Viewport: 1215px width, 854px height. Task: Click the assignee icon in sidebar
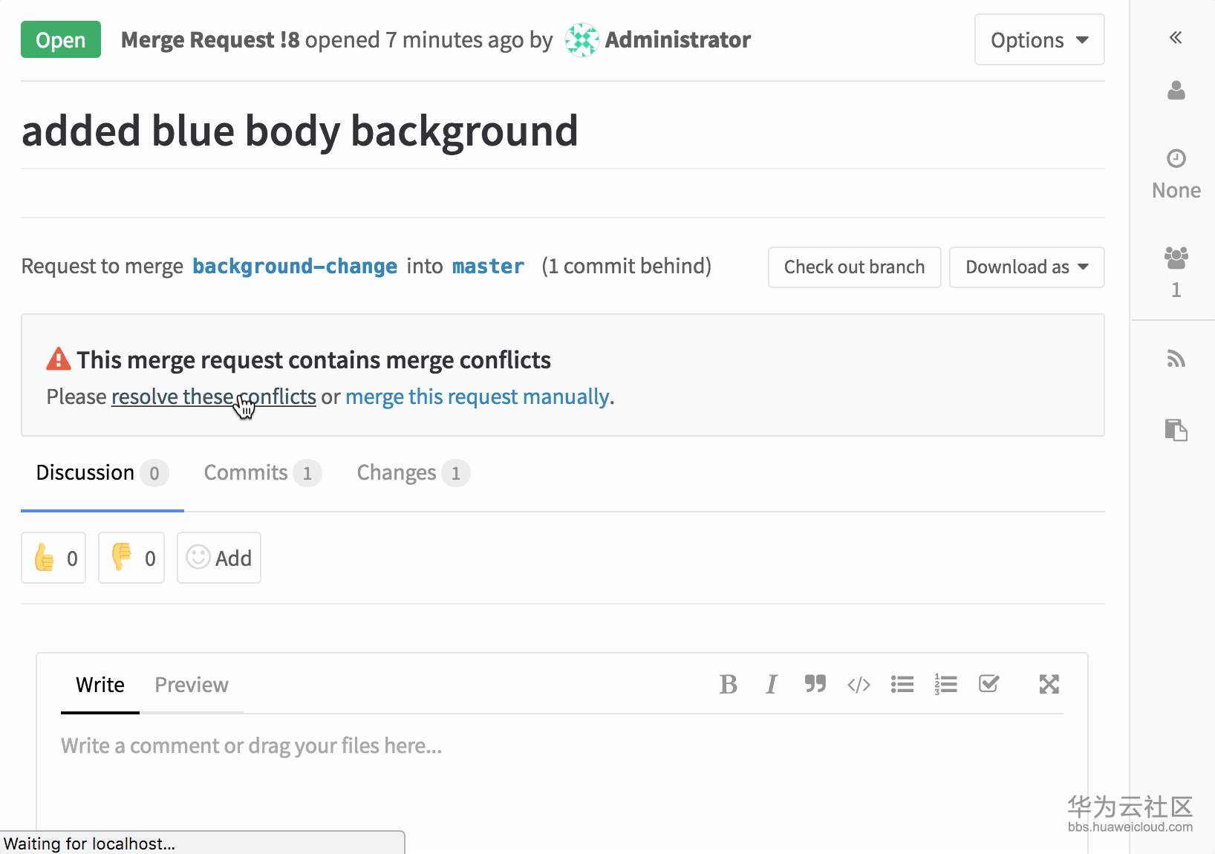pyautogui.click(x=1176, y=91)
